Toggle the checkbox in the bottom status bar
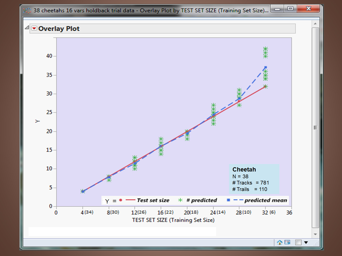 tap(298, 242)
